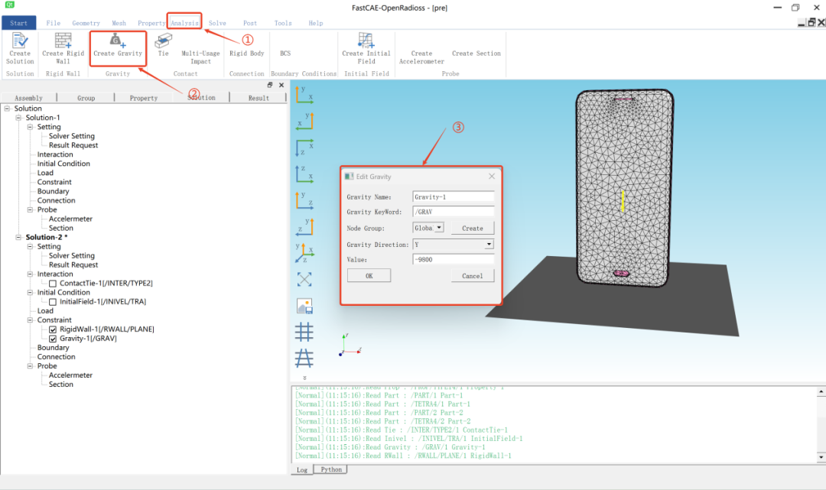Switch to the Log tab
Viewport: 826px width, 490px height.
[302, 469]
